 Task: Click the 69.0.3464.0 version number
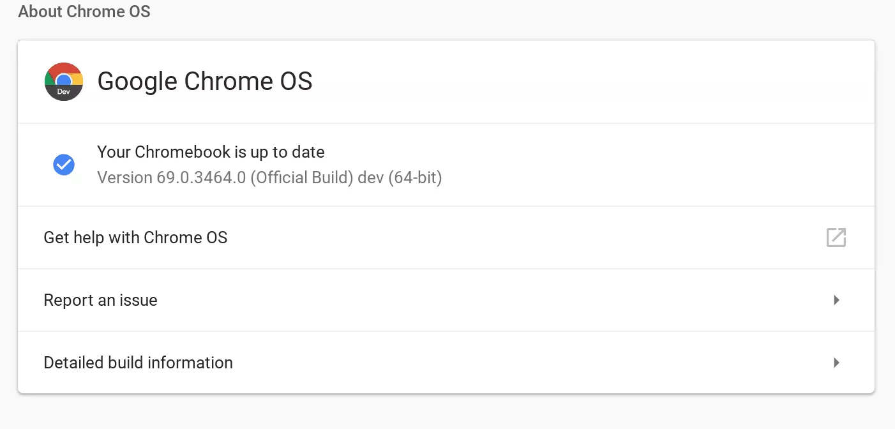pyautogui.click(x=201, y=177)
